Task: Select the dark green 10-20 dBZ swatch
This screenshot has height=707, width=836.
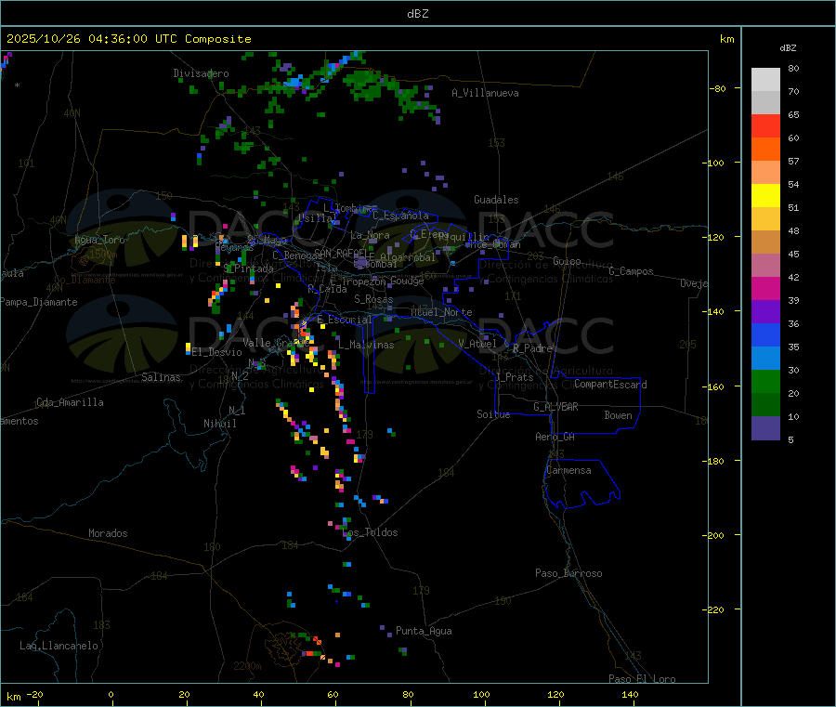Action: [x=765, y=405]
